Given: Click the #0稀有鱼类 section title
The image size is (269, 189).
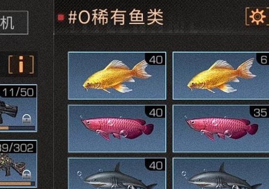Looking at the screenshot, I should coord(115,17).
